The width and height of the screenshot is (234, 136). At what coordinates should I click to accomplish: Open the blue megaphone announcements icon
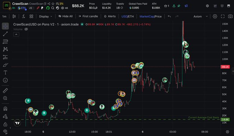tap(186, 6)
